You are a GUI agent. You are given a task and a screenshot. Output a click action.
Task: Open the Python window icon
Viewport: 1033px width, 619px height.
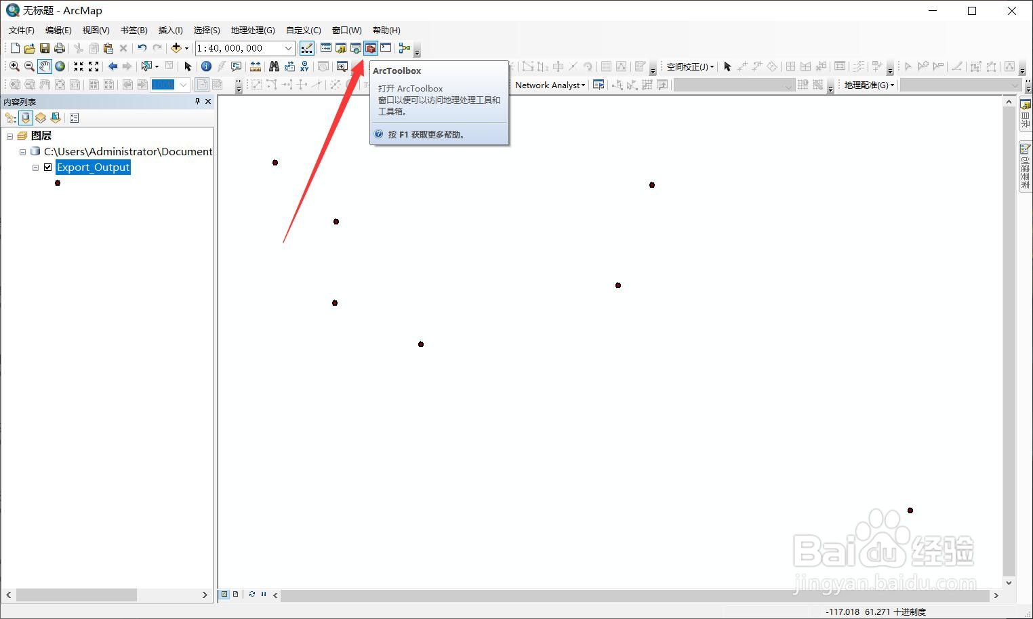click(386, 48)
